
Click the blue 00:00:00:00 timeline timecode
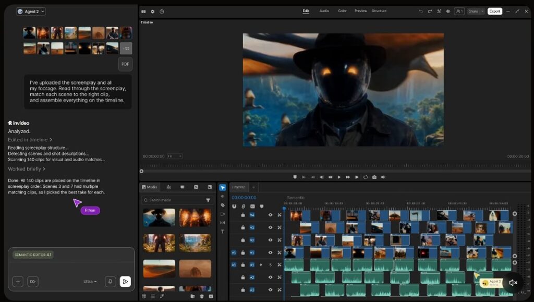pyautogui.click(x=244, y=198)
